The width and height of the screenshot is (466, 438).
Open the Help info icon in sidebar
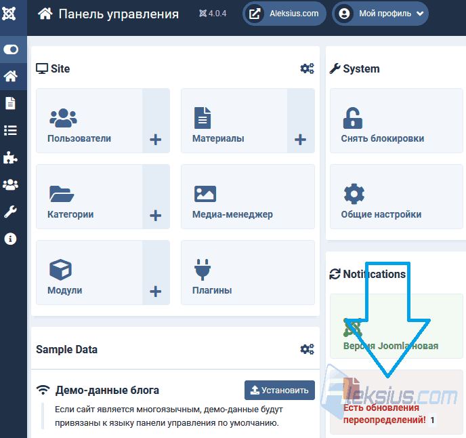[x=10, y=239]
